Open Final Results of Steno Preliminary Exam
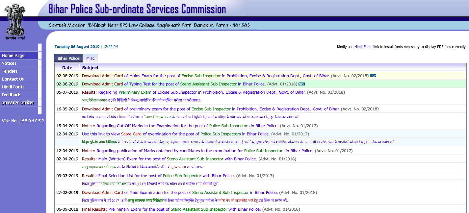 pos(171,209)
